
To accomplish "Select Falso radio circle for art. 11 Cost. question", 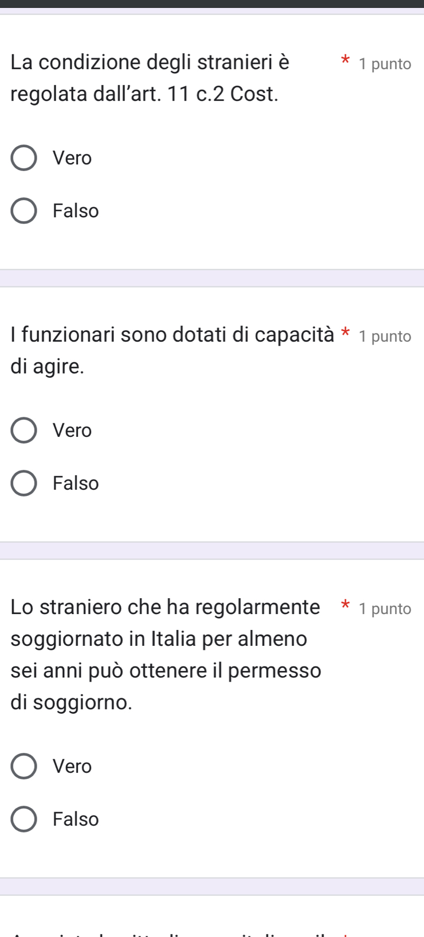I will pyautogui.click(x=24, y=211).
